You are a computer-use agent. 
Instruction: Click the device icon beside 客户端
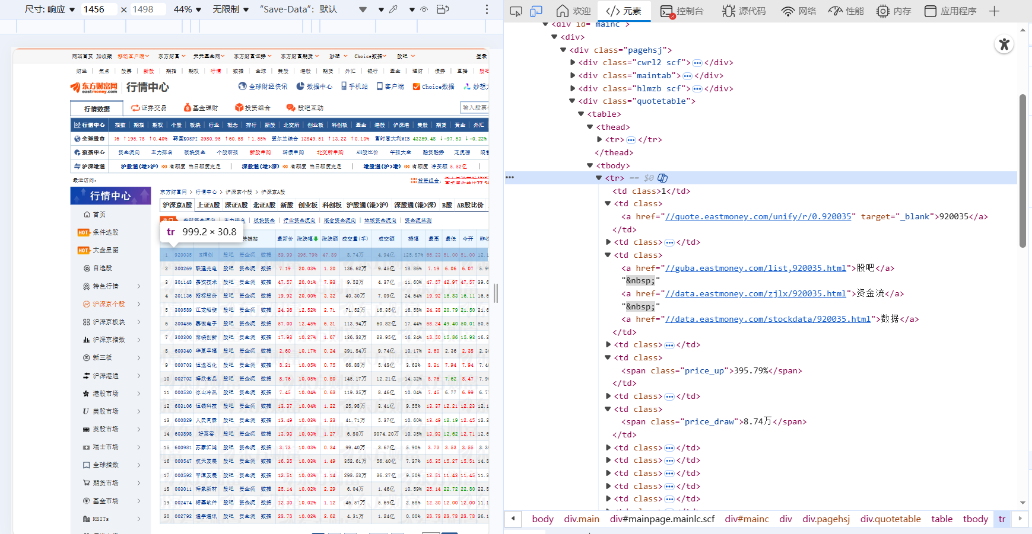380,87
